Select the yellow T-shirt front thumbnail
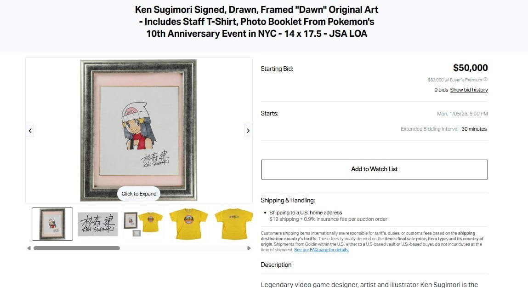The height and width of the screenshot is (288, 528). (x=188, y=224)
